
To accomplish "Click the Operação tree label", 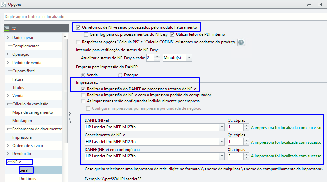I will click(x=21, y=54).
